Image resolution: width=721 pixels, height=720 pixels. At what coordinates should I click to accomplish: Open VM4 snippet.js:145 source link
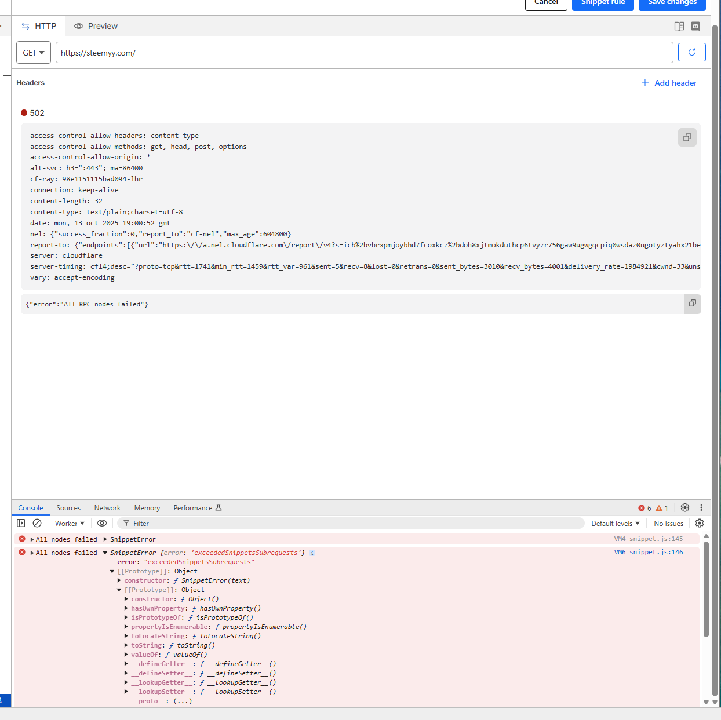click(x=649, y=539)
